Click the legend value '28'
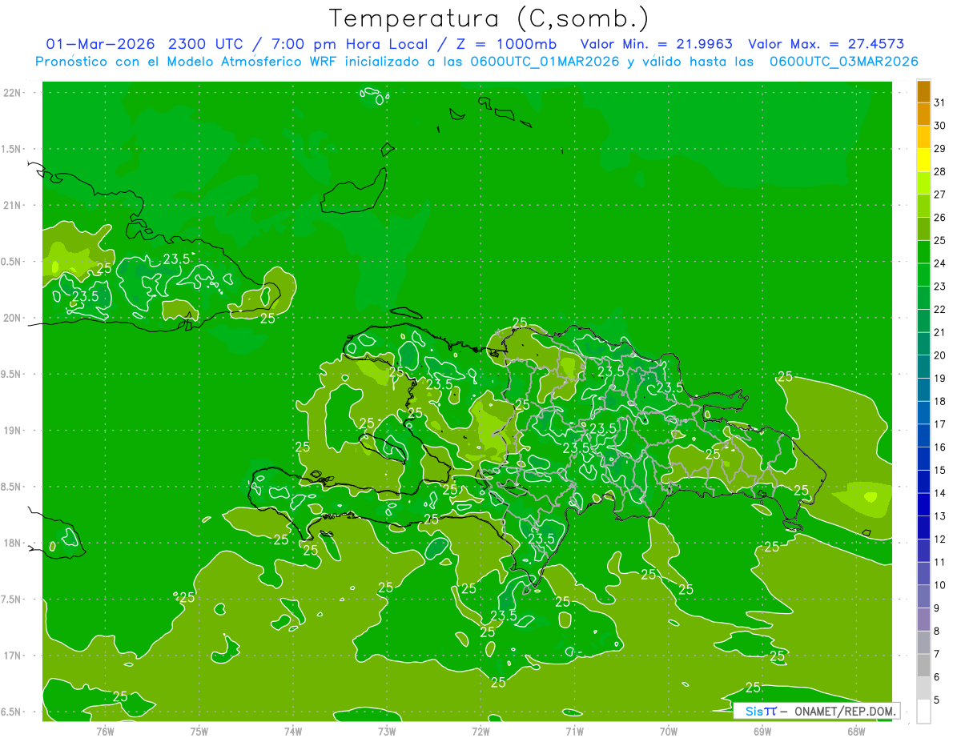This screenshot has height=742, width=961. 940,171
